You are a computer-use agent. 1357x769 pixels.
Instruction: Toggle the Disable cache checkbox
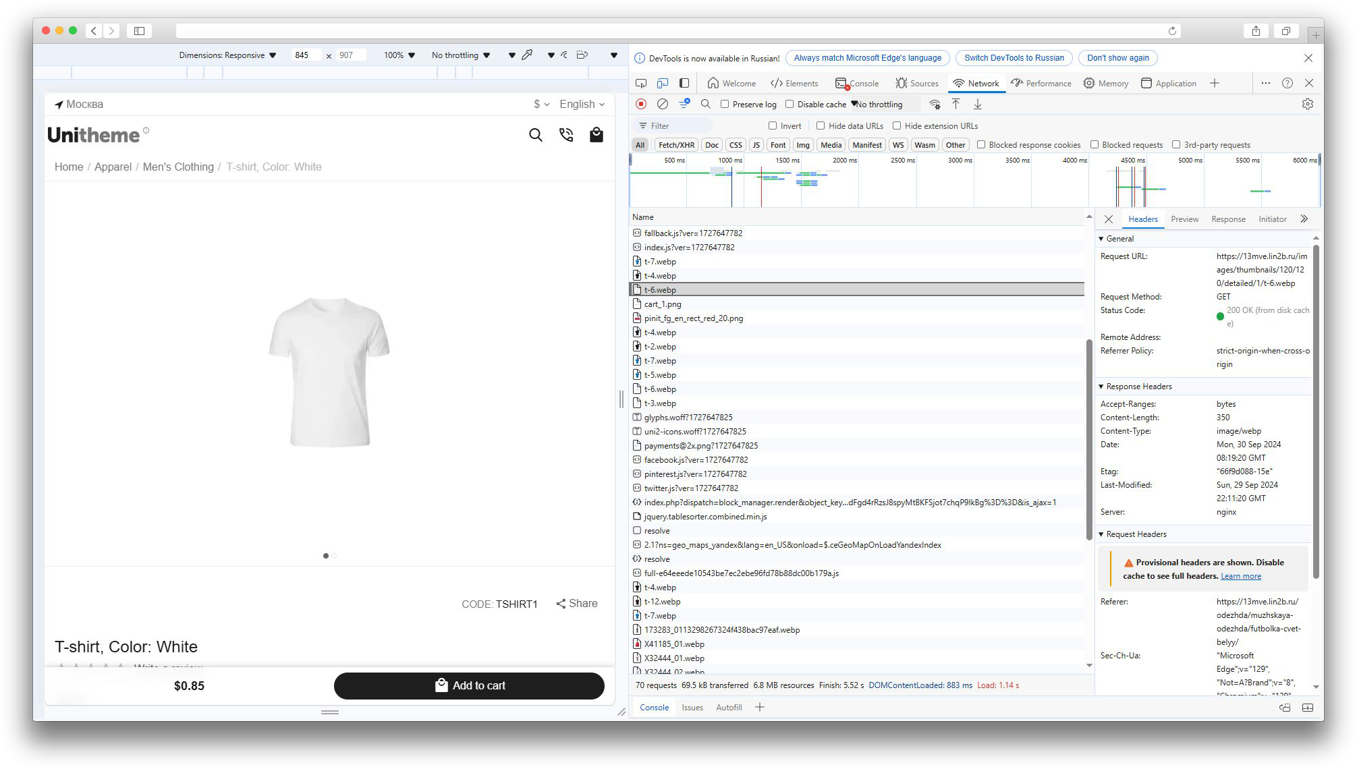click(790, 105)
